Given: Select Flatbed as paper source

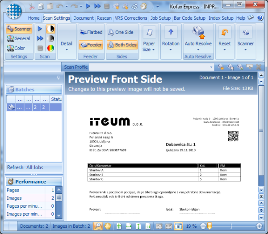Looking at the screenshot, I should [91, 32].
